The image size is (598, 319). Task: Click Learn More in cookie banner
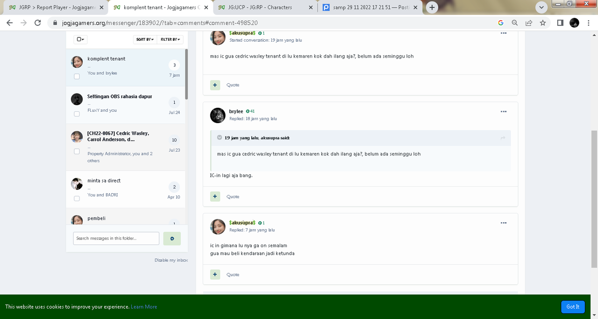coord(144,307)
